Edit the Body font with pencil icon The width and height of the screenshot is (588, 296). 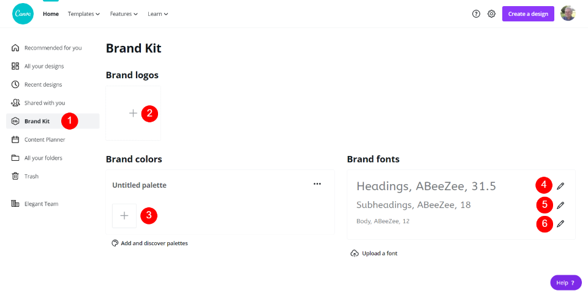[x=560, y=224]
